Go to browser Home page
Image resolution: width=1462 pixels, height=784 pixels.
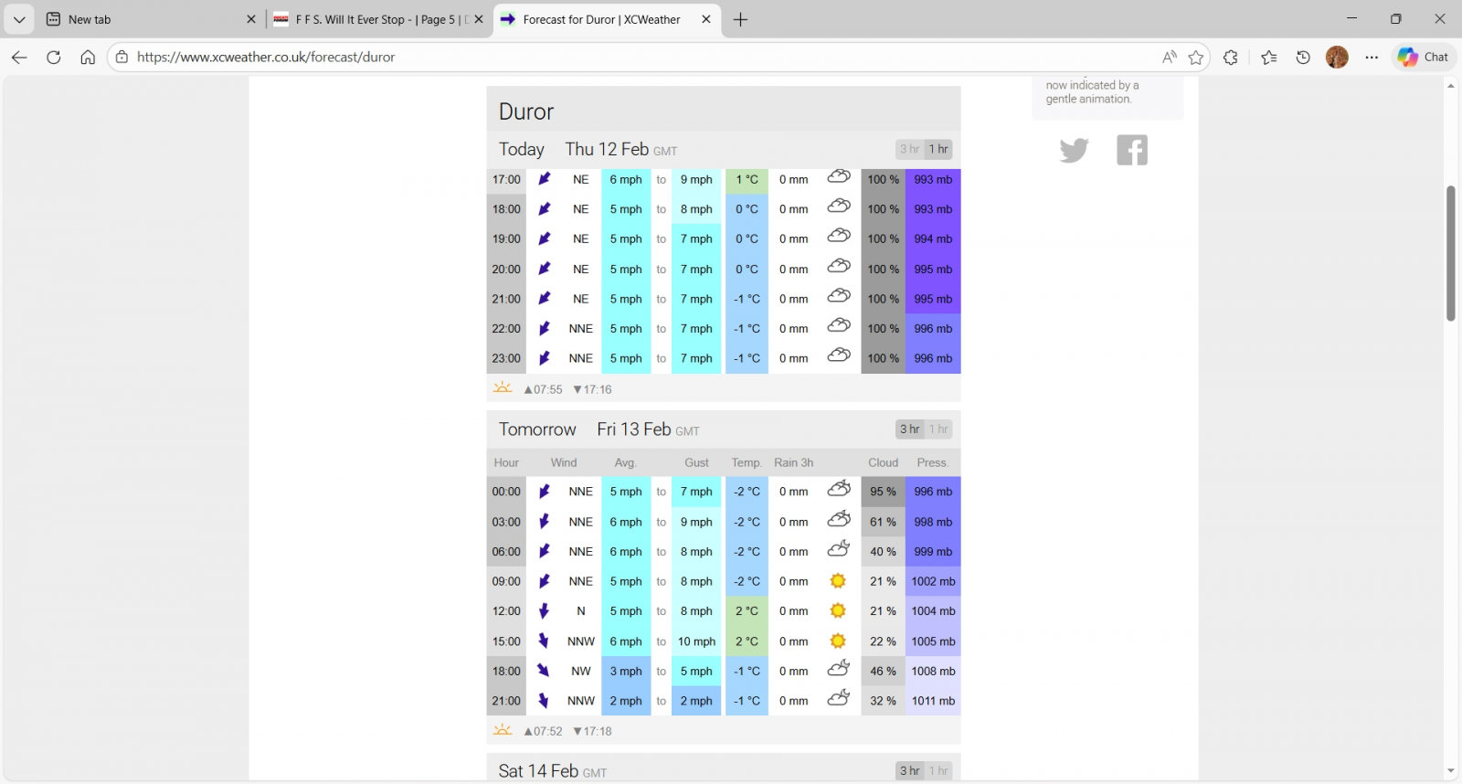click(88, 58)
